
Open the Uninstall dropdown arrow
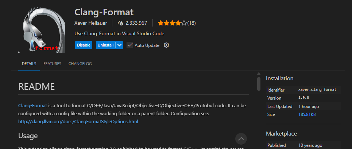pos(119,45)
